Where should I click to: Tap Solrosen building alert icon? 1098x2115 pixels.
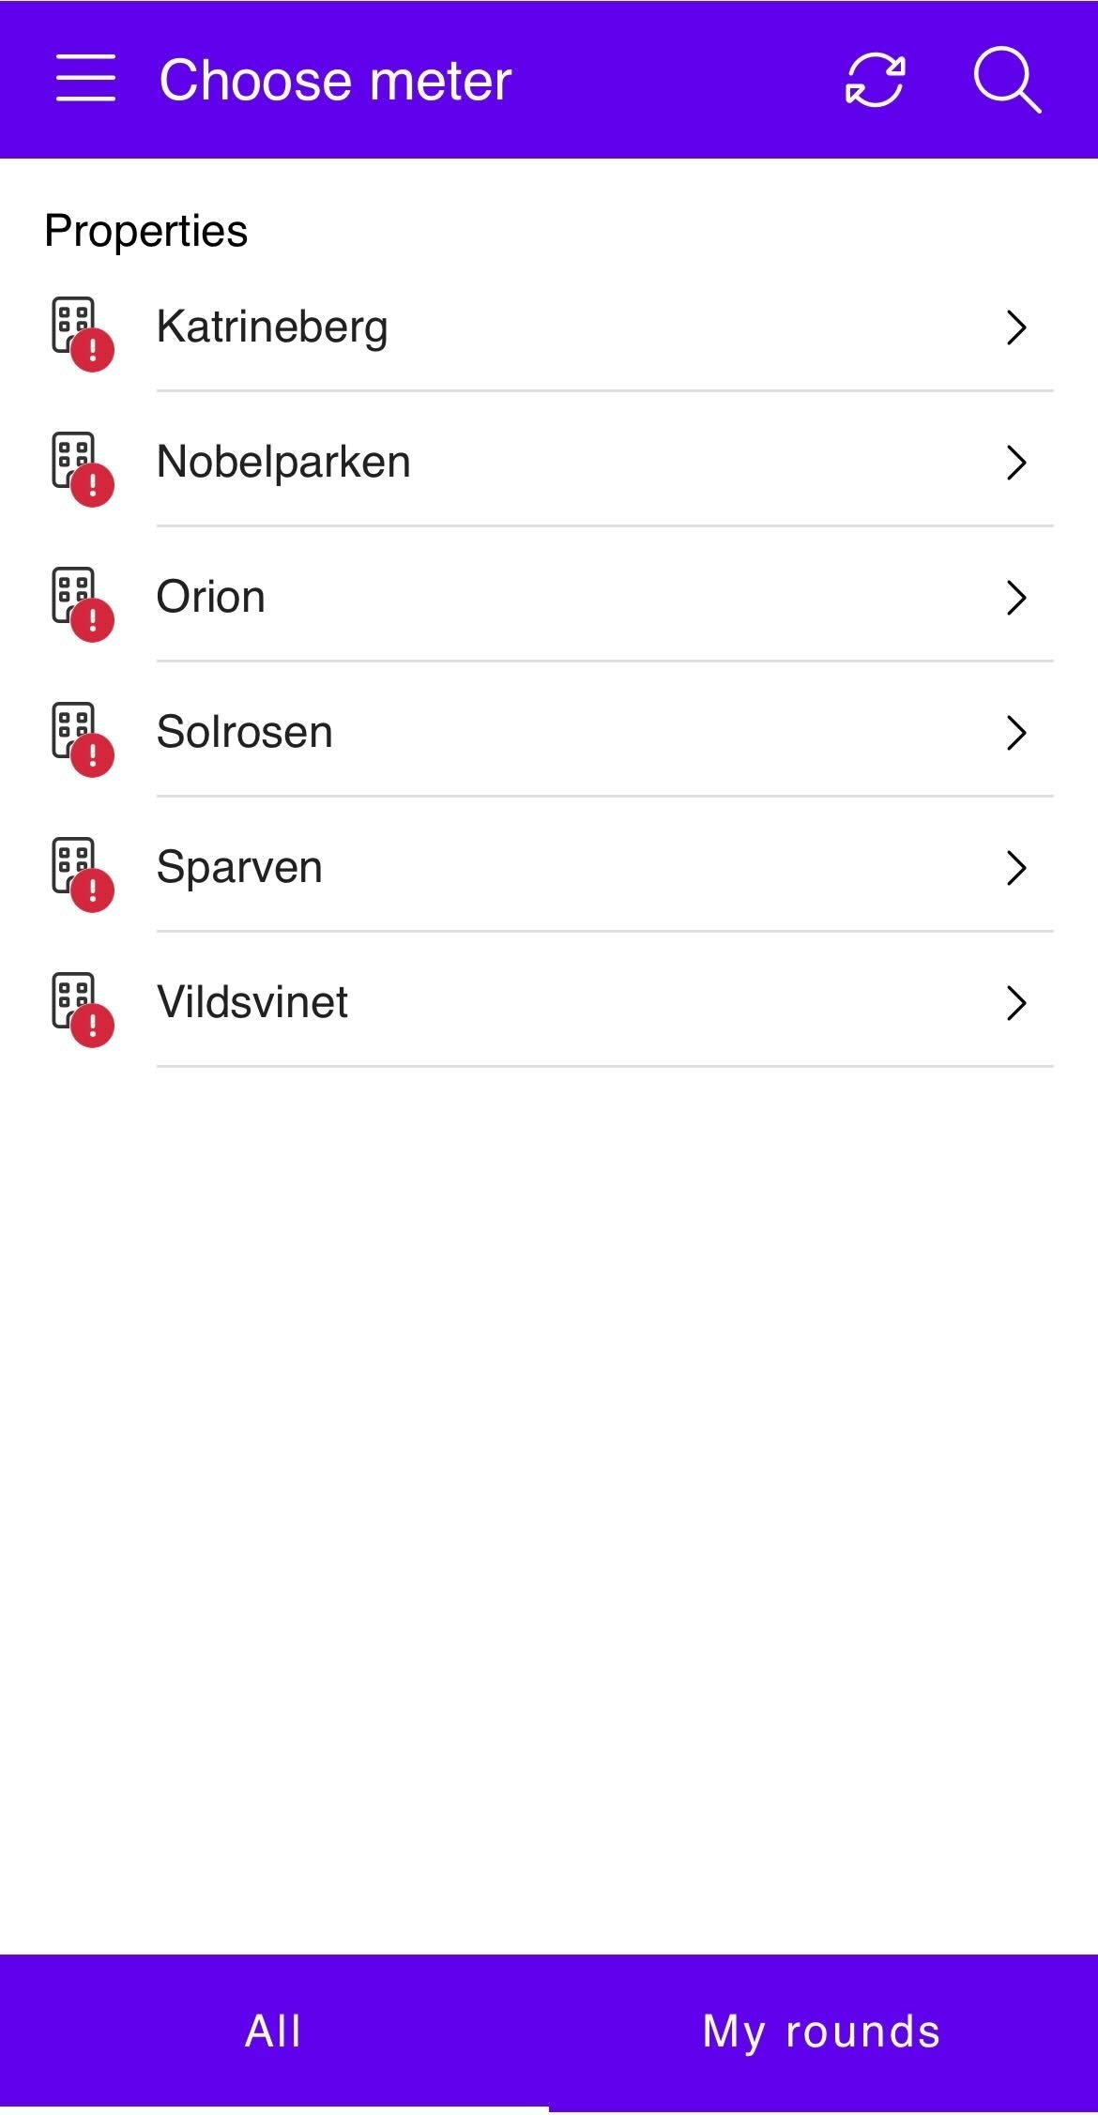pos(82,738)
